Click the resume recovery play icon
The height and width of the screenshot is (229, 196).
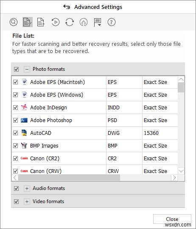tap(56, 22)
